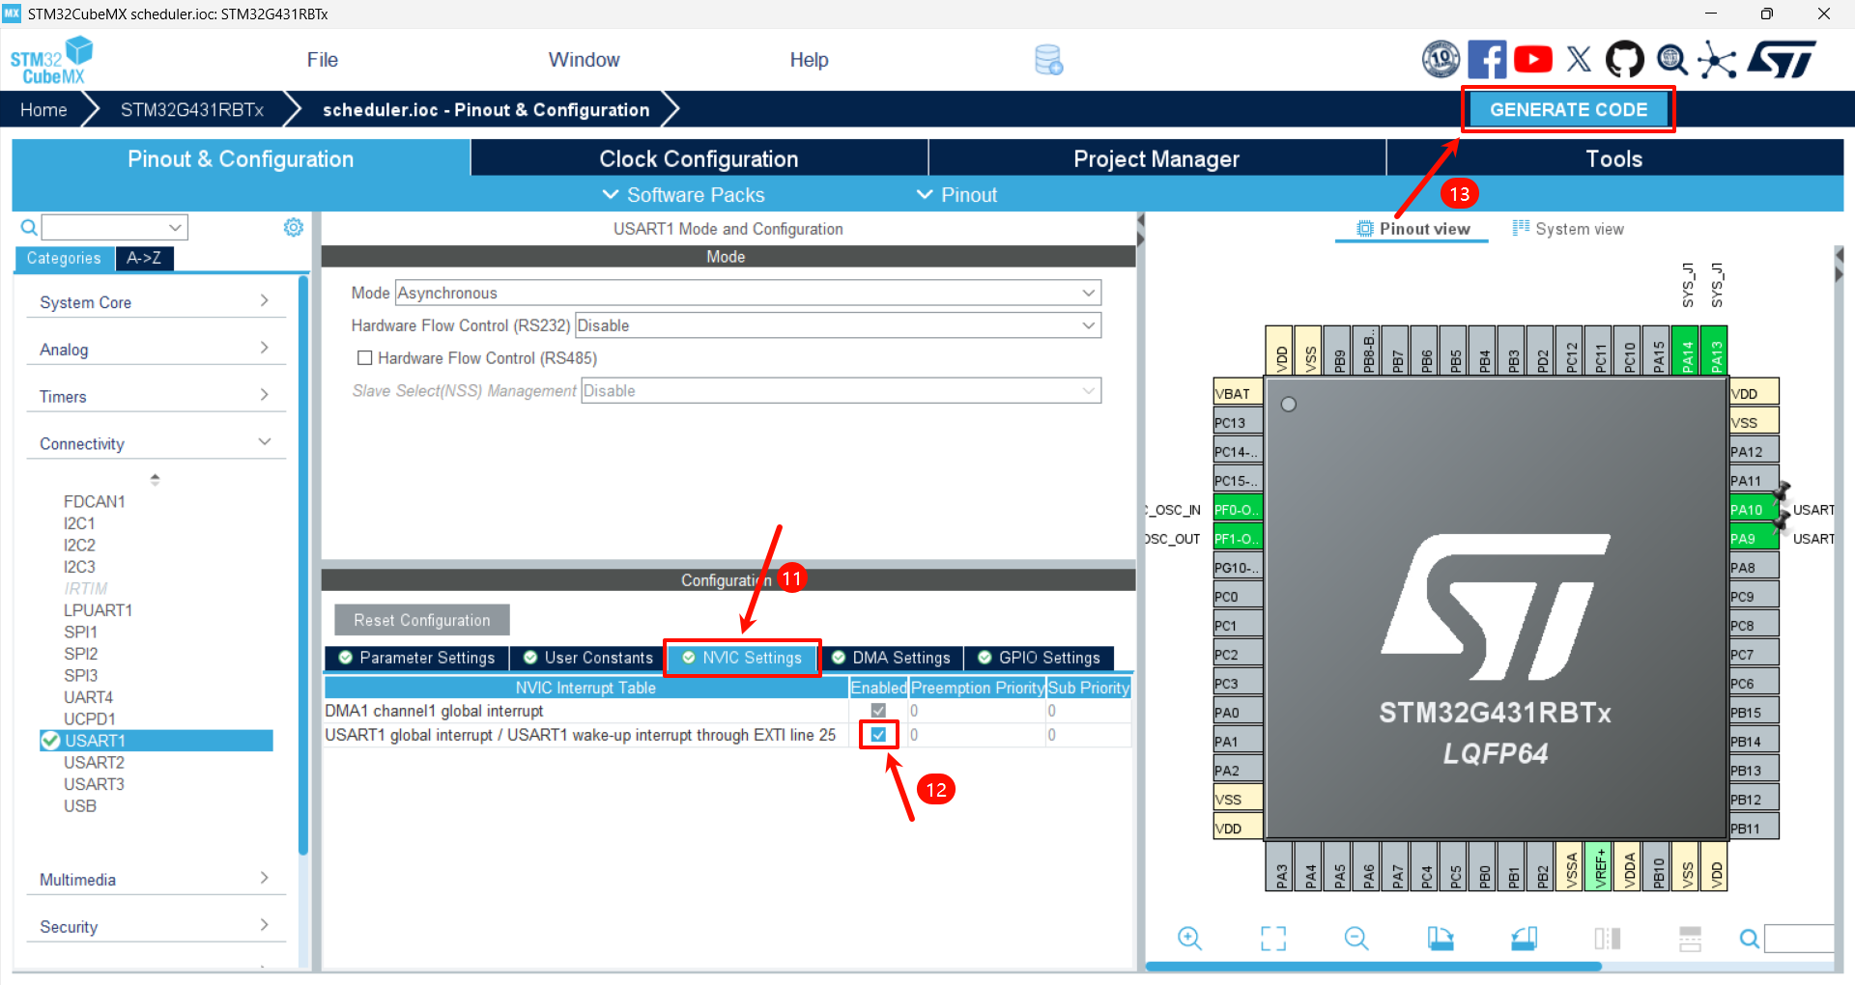1855x985 pixels.
Task: Open the Pinout dropdown menu
Action: pos(956,195)
